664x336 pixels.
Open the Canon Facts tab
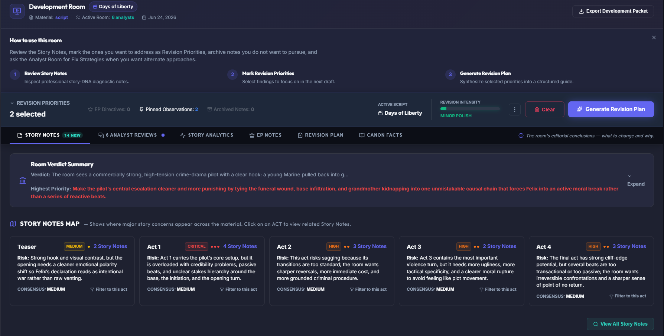point(381,135)
